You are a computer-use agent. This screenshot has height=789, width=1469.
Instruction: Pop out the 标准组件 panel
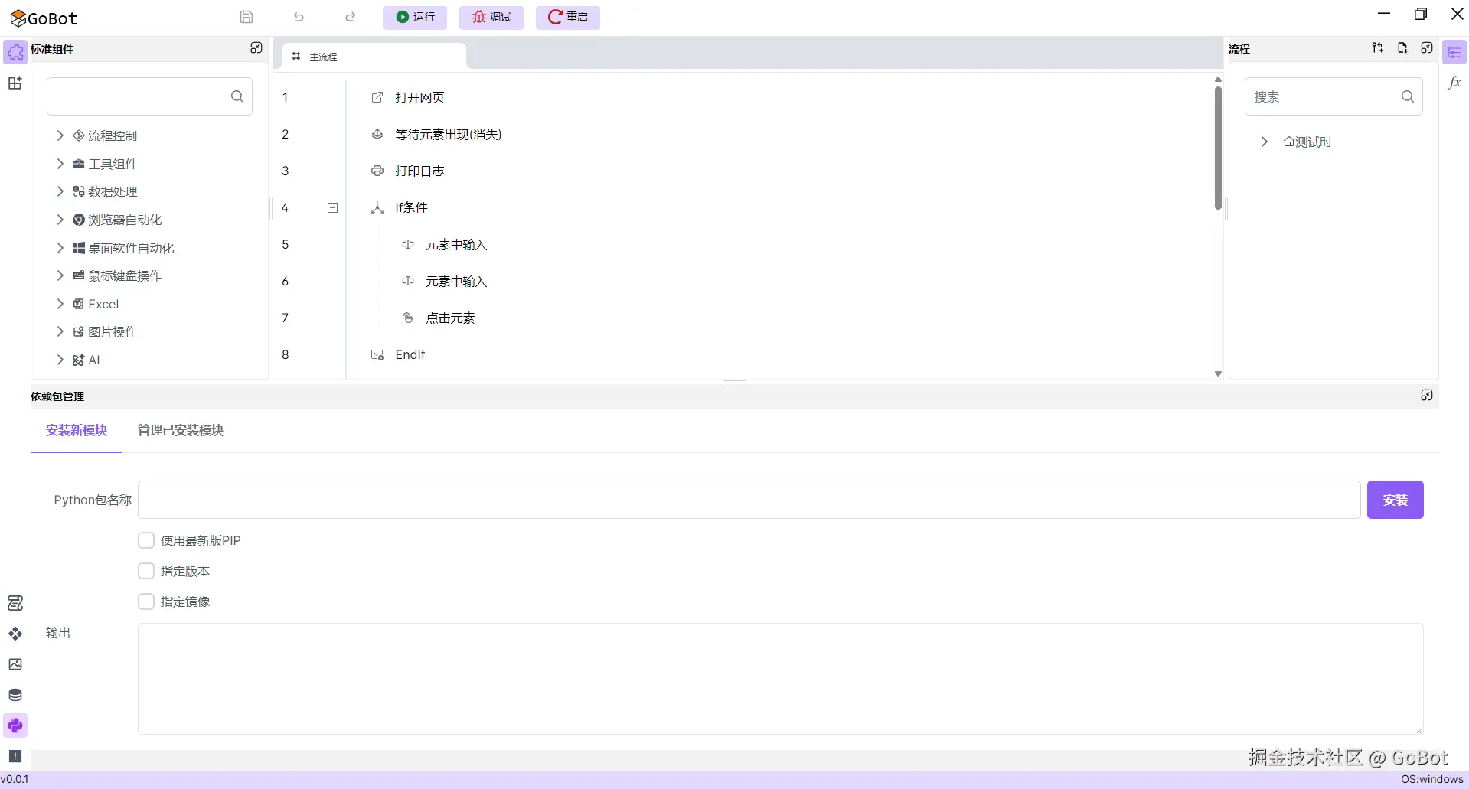tap(256, 48)
